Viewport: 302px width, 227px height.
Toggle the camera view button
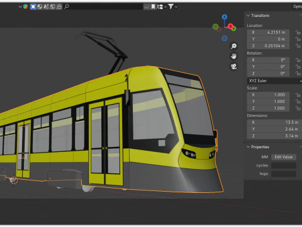point(233,66)
